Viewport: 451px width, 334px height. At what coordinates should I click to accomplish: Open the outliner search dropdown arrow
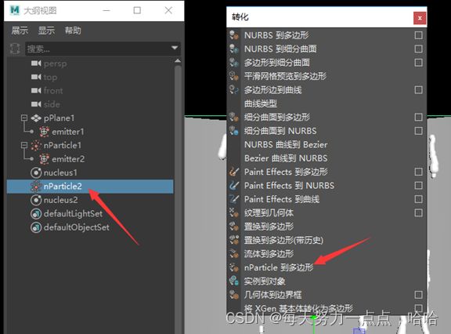tap(175, 48)
